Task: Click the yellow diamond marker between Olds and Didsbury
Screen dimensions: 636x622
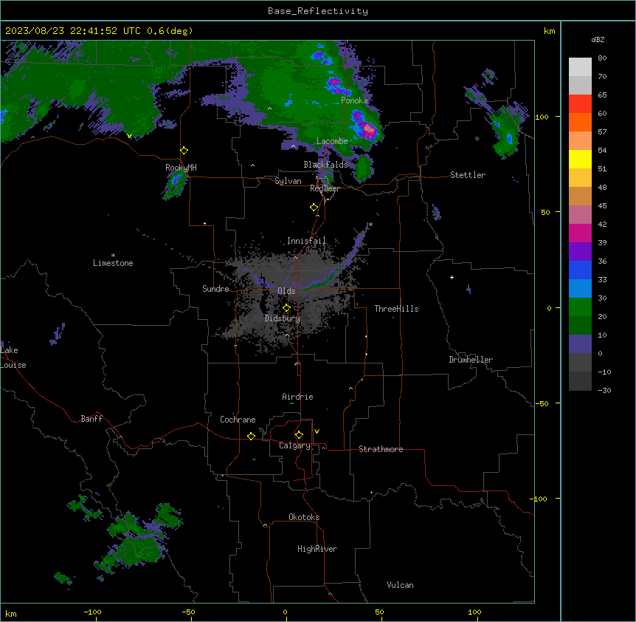Action: [287, 308]
